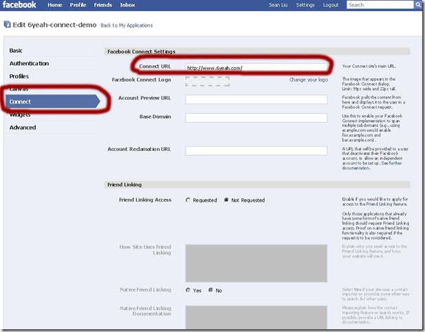Click the Account Preview URL field
This screenshot has height=332, width=425.
tap(256, 99)
